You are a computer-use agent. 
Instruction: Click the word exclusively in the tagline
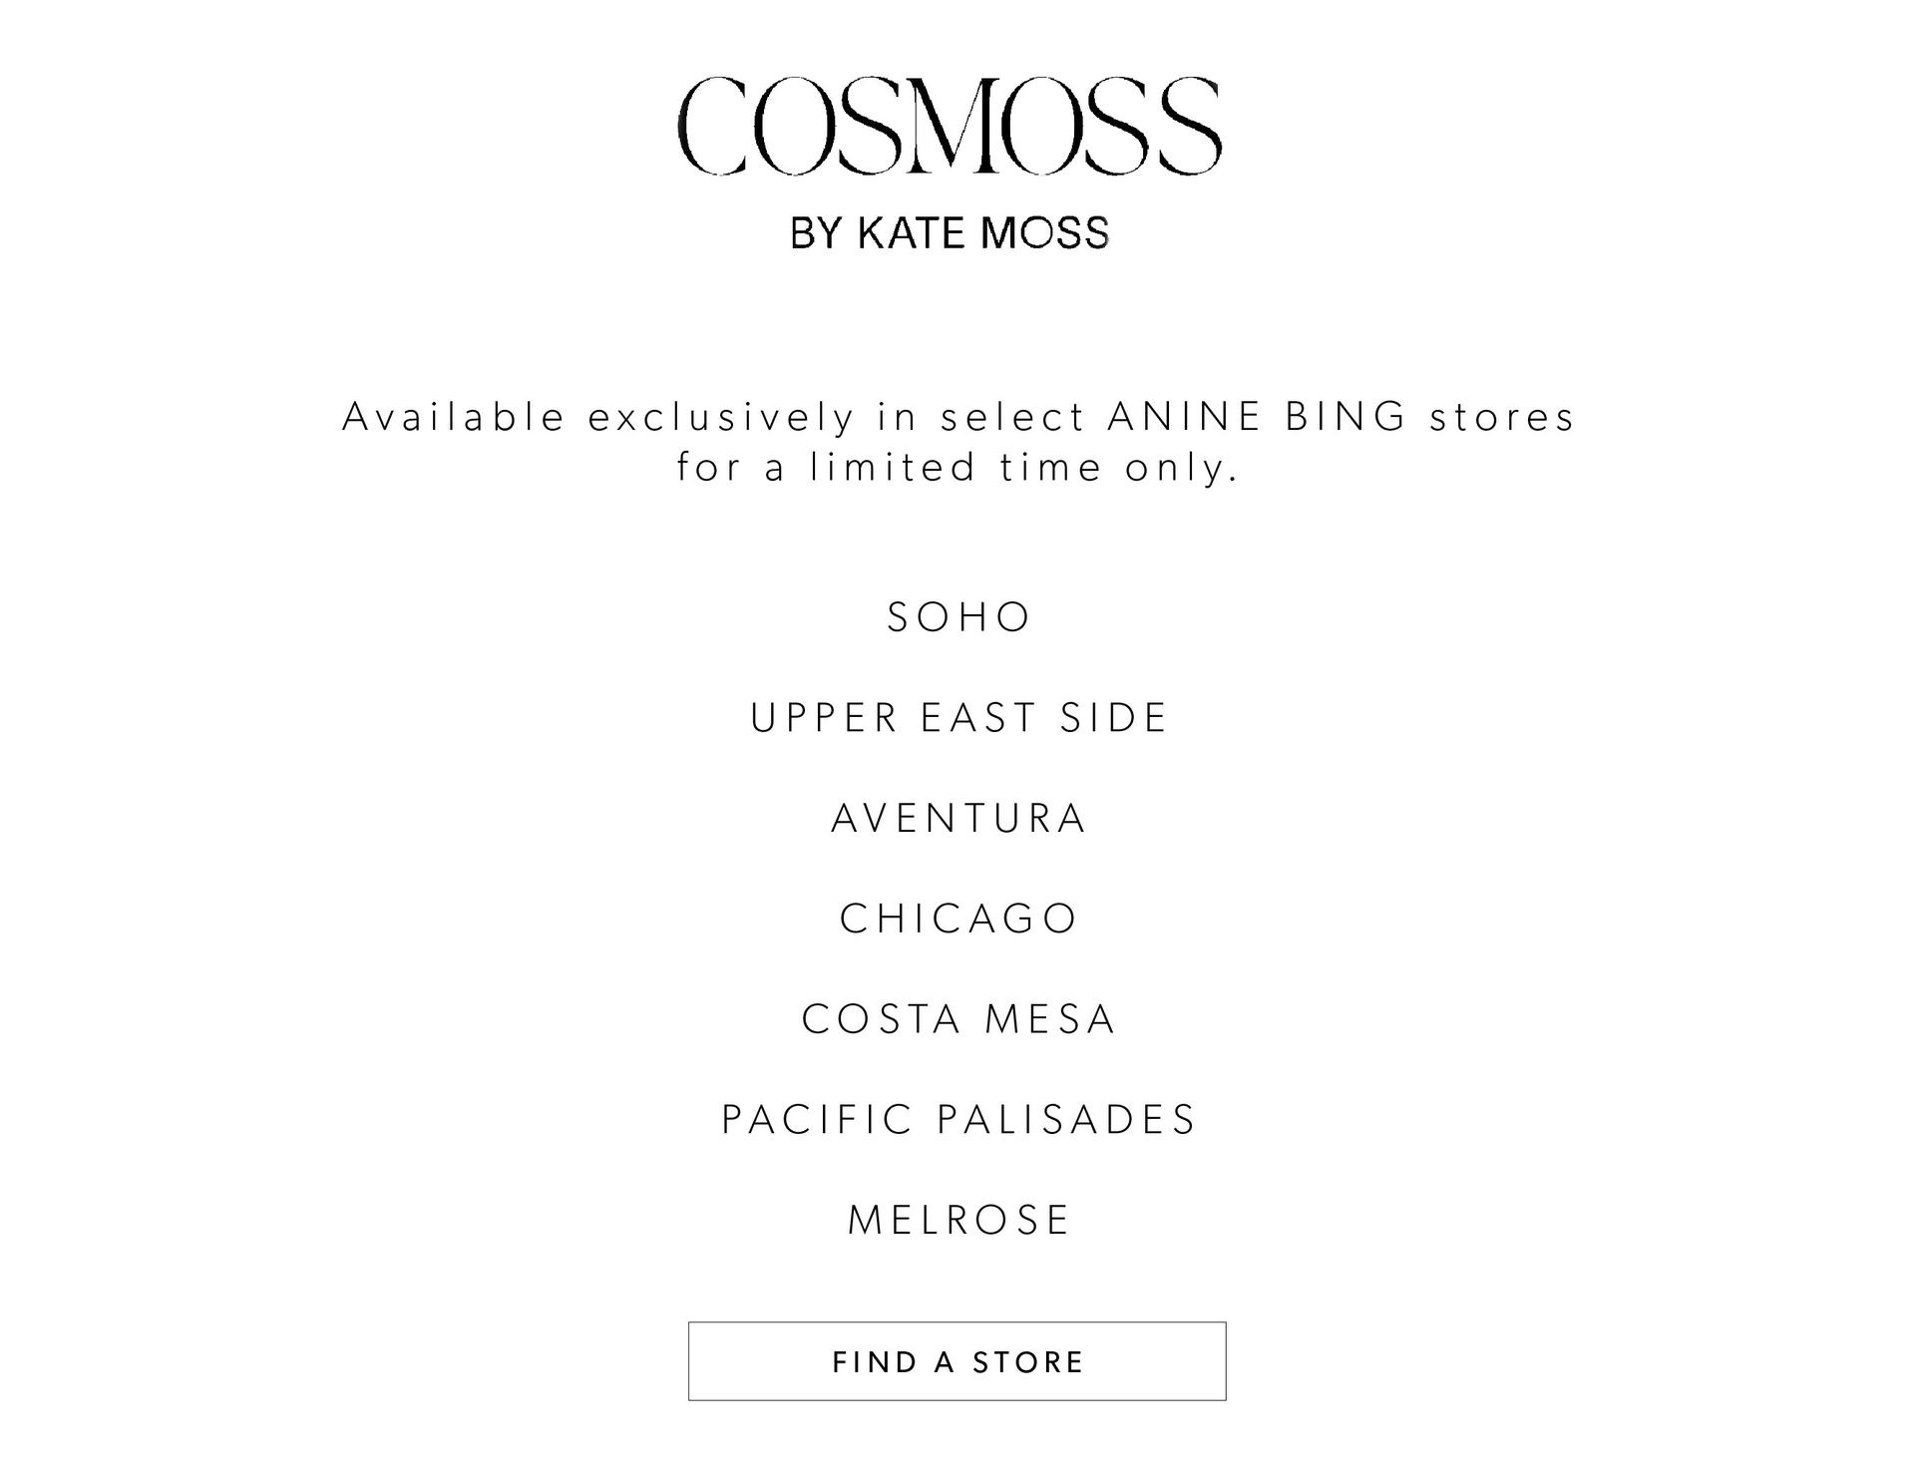pyautogui.click(x=721, y=418)
